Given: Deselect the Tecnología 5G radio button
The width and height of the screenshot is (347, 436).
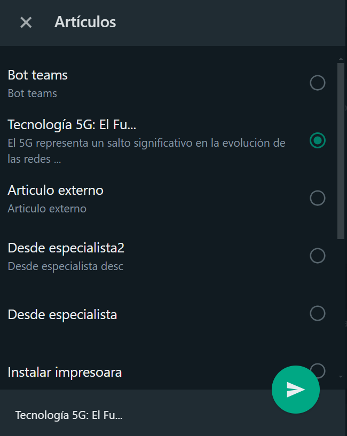Looking at the screenshot, I should pos(318,140).
